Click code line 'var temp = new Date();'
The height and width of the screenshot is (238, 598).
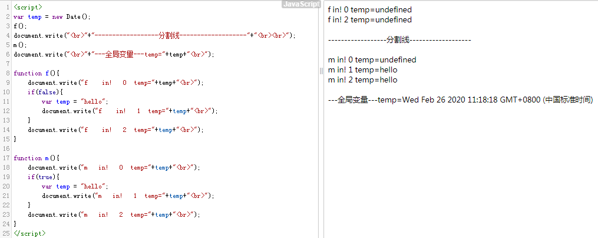(52, 16)
